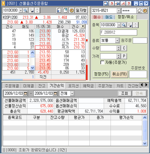Click the screen layout icon in title bar

106,4
